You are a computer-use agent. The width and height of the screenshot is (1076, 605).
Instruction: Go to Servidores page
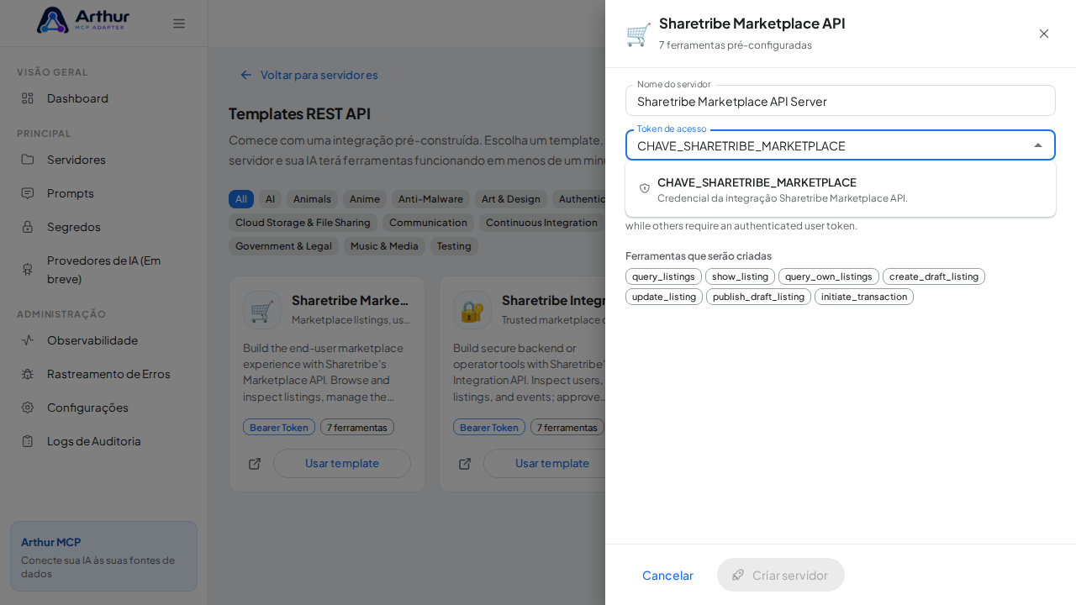104,160
